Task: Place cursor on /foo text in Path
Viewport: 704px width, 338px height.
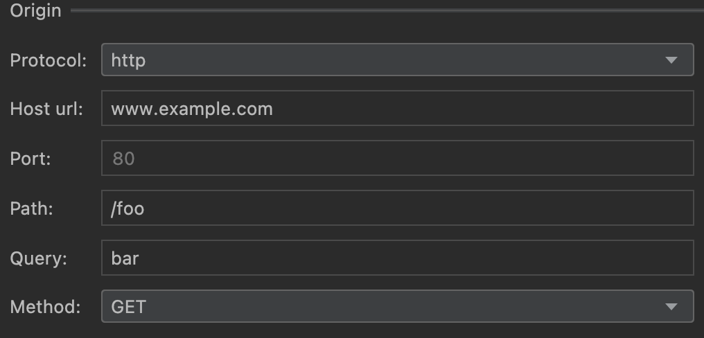Action: 127,208
